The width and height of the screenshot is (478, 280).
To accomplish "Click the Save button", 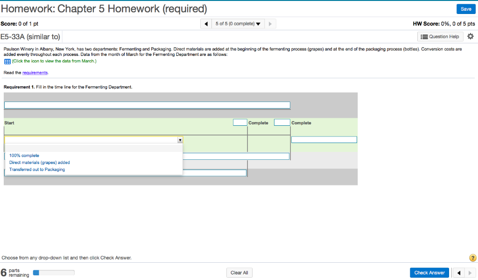I will click(466, 9).
